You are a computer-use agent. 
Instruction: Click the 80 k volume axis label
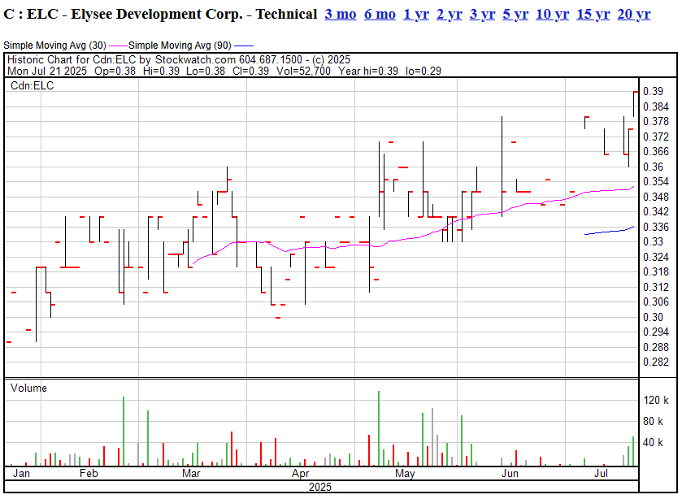[654, 421]
